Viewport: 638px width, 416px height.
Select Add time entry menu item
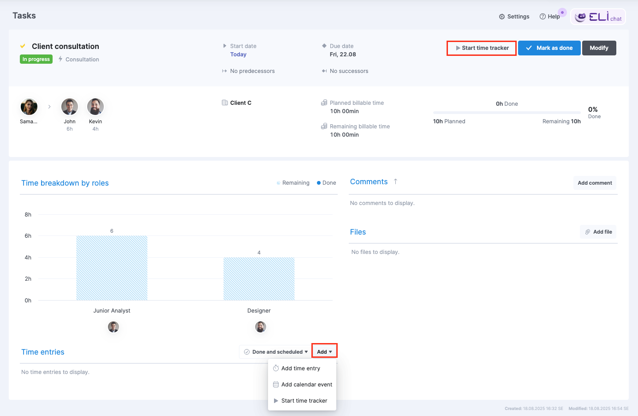(x=302, y=368)
